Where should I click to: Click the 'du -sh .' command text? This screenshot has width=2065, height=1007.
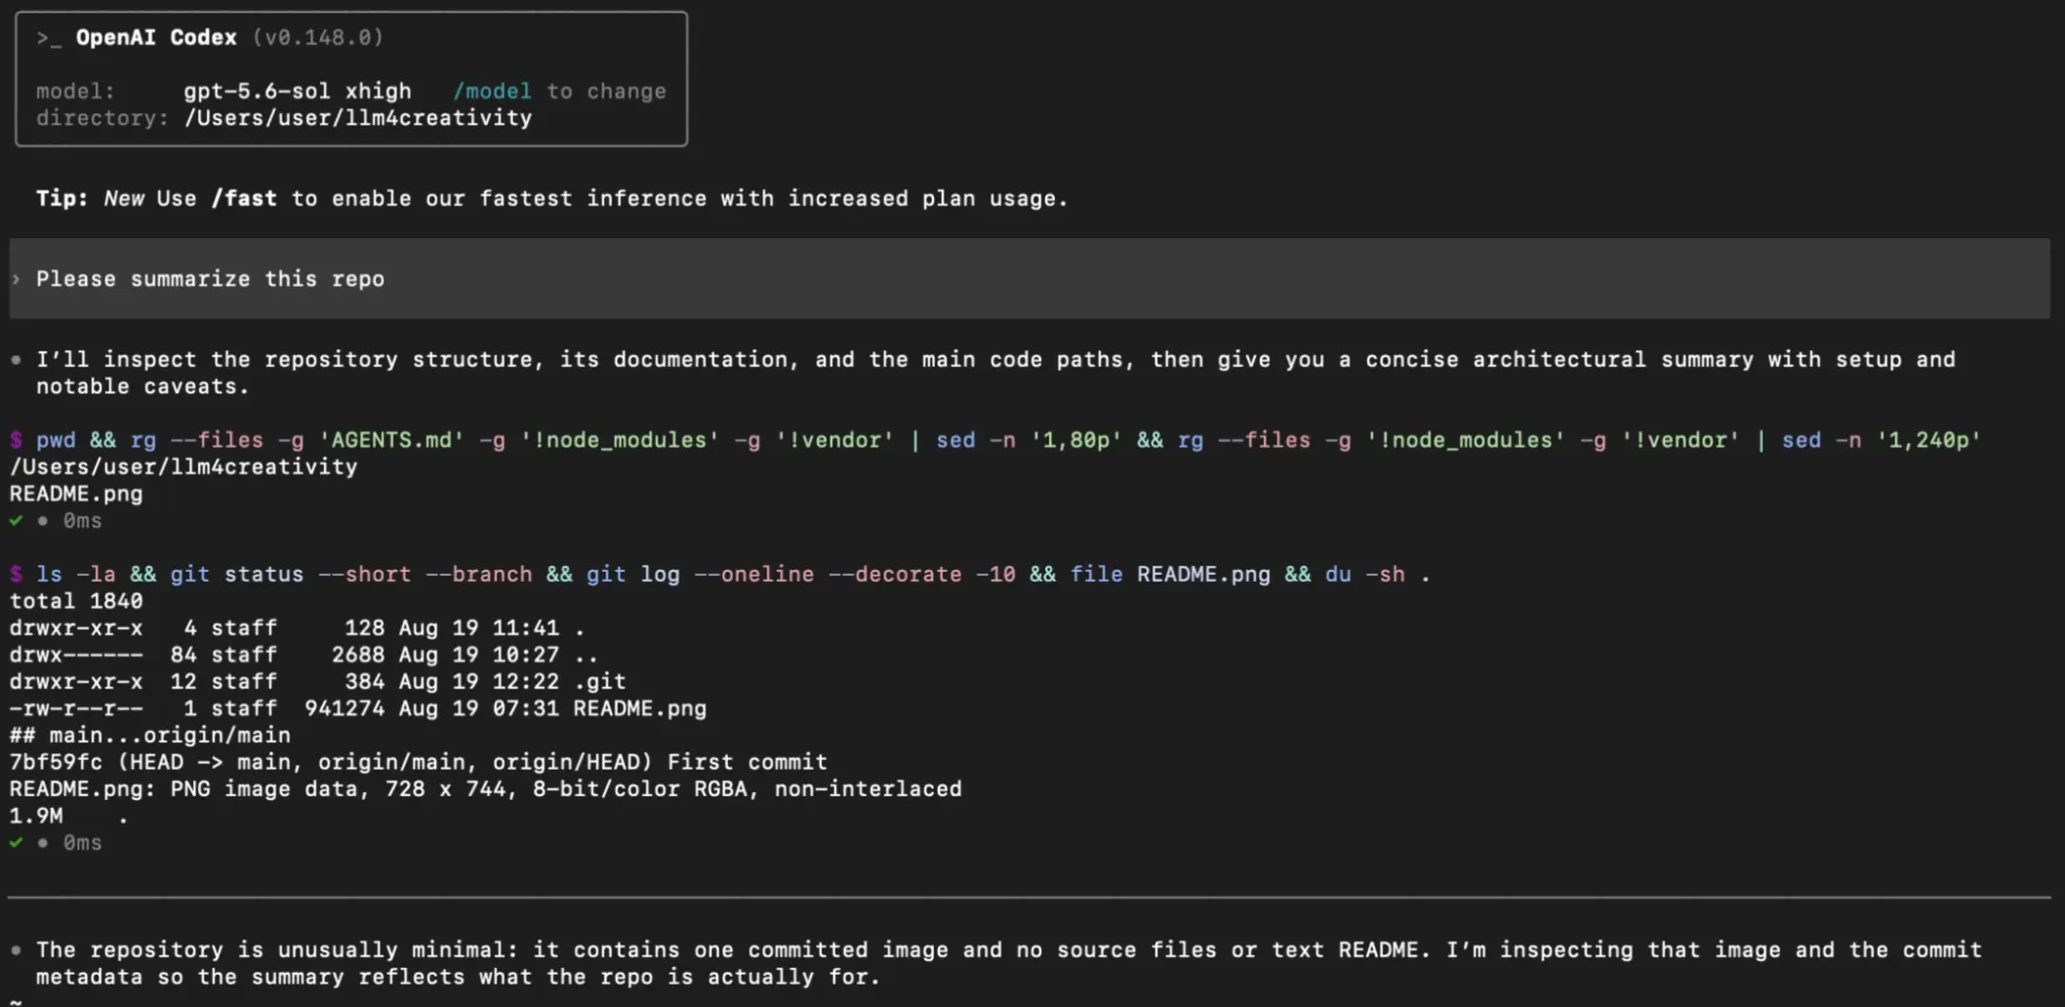[1378, 575]
